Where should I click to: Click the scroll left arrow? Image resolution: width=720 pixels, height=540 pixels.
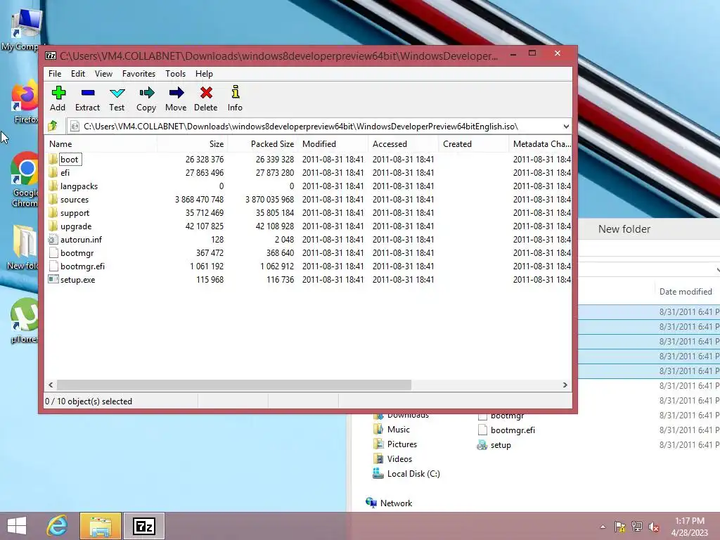(x=51, y=385)
